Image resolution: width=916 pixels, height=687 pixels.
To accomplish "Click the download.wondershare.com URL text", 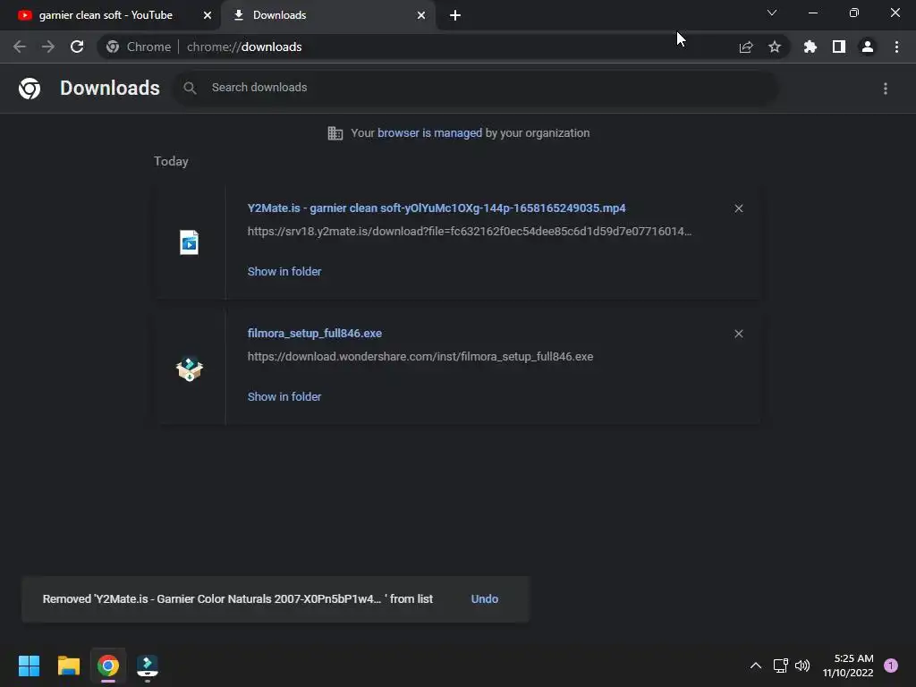I will (x=420, y=356).
